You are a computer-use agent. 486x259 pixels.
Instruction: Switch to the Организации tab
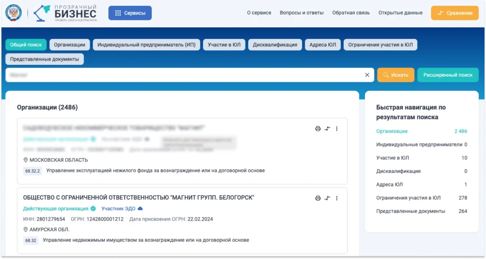click(69, 45)
